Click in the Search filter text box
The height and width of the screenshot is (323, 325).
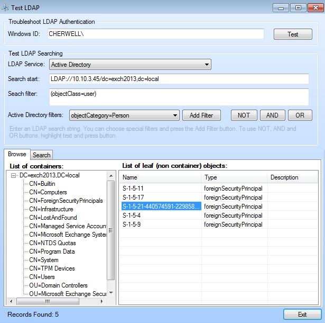(178, 97)
